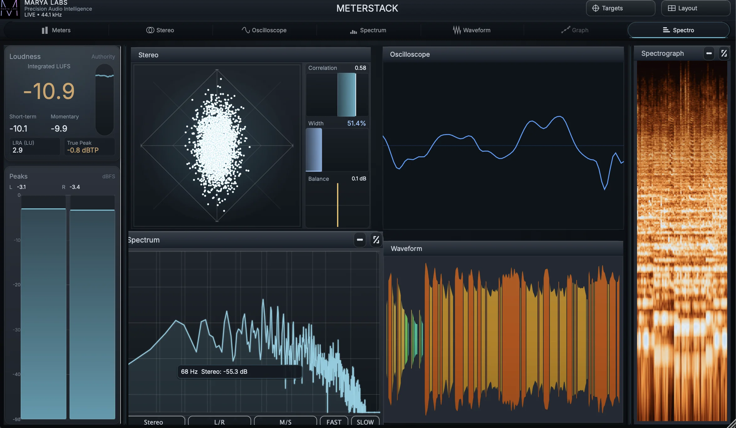Select L/R view below the Spectrum

pos(219,422)
